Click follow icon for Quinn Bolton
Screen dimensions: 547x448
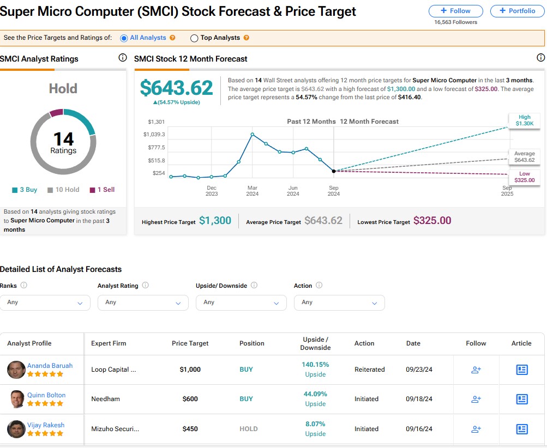coord(476,399)
